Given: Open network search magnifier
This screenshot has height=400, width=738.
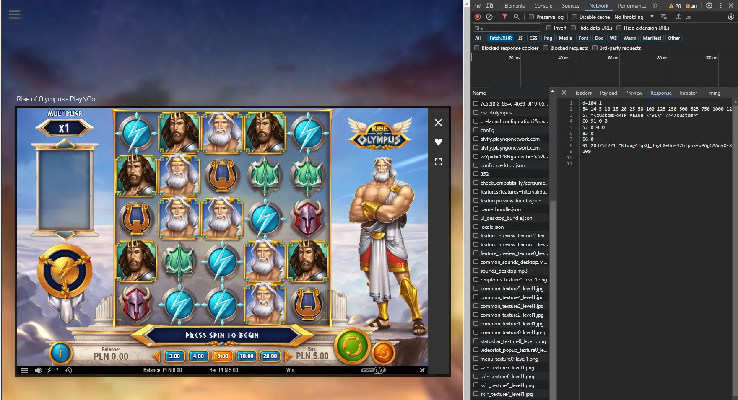Looking at the screenshot, I should [x=517, y=17].
